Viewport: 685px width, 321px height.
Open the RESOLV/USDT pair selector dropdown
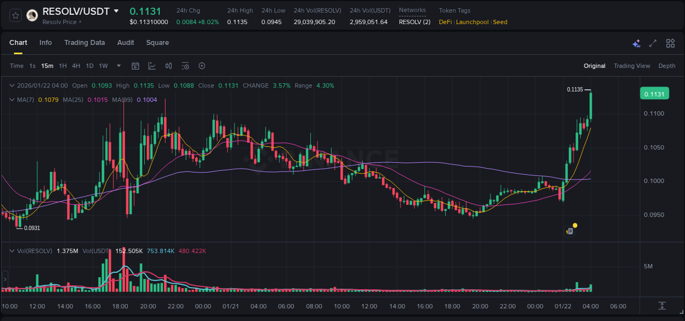pos(116,10)
